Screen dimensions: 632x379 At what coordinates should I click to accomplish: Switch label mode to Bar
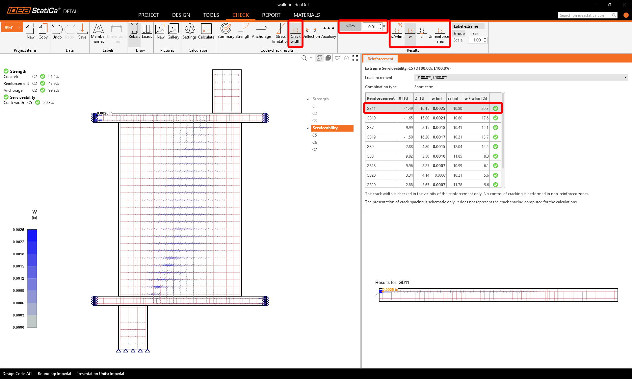(475, 34)
